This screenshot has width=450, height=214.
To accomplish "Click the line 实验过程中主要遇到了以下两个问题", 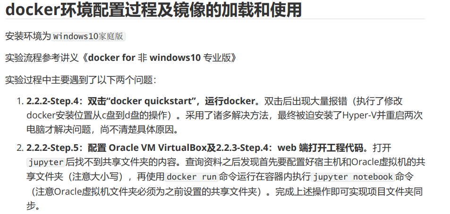I will [81, 80].
